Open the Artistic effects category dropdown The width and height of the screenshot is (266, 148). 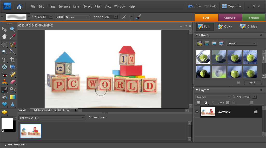(242, 44)
